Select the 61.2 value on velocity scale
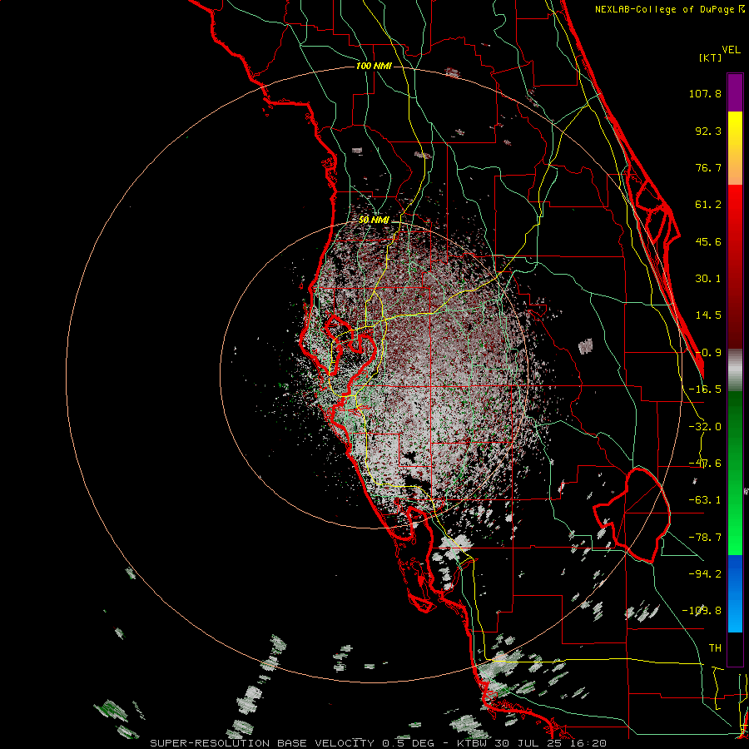This screenshot has height=749, width=749. click(708, 205)
